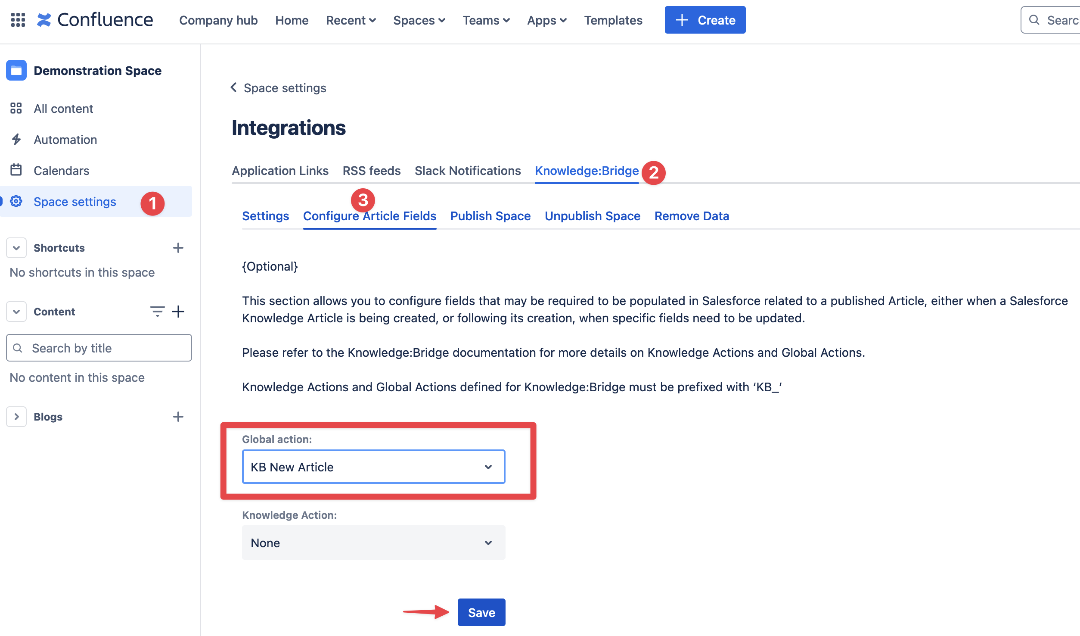This screenshot has width=1080, height=636.
Task: Open the Global action dropdown
Action: (x=373, y=467)
